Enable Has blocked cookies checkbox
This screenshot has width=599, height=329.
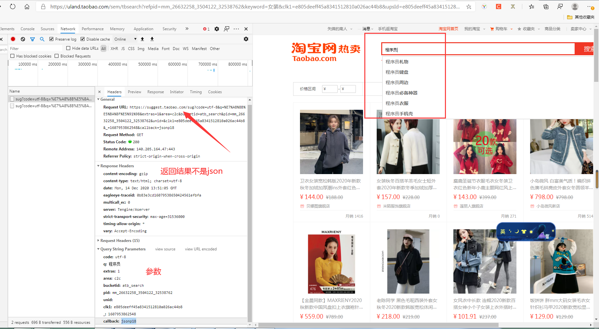[12, 56]
